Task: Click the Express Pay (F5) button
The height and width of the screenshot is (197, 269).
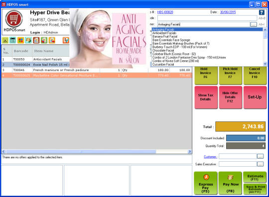Action: coord(206,183)
